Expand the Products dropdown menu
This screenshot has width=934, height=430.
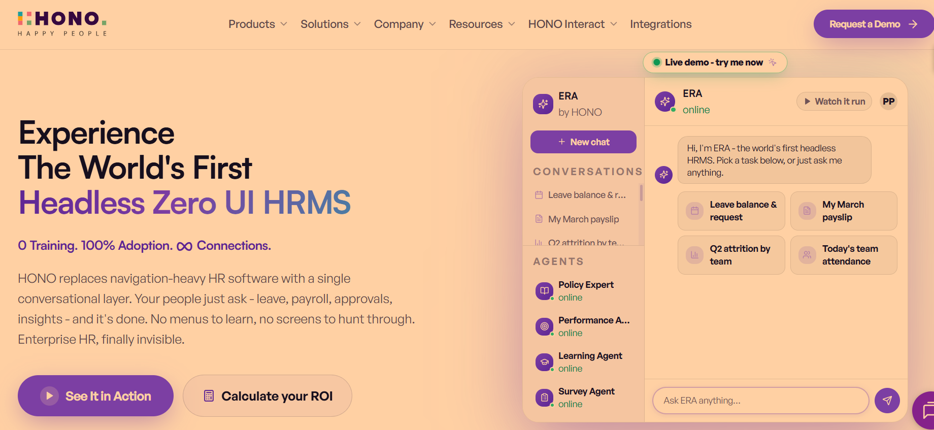pos(258,24)
